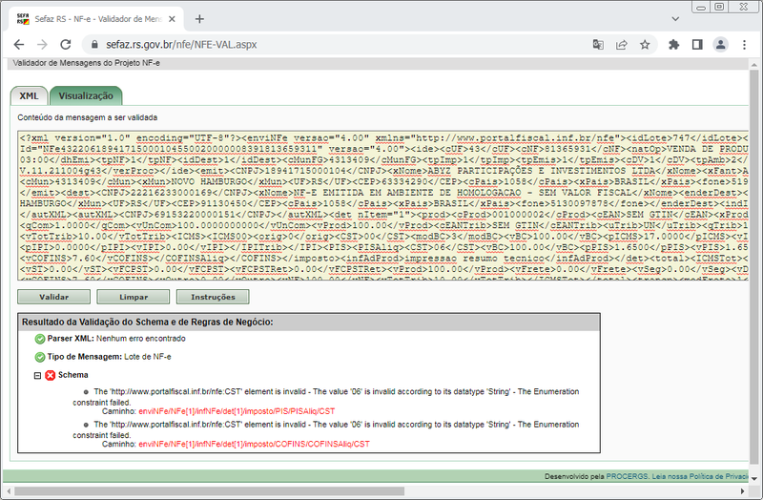Click the Parser XML green check icon
This screenshot has width=763, height=500.
[x=40, y=339]
